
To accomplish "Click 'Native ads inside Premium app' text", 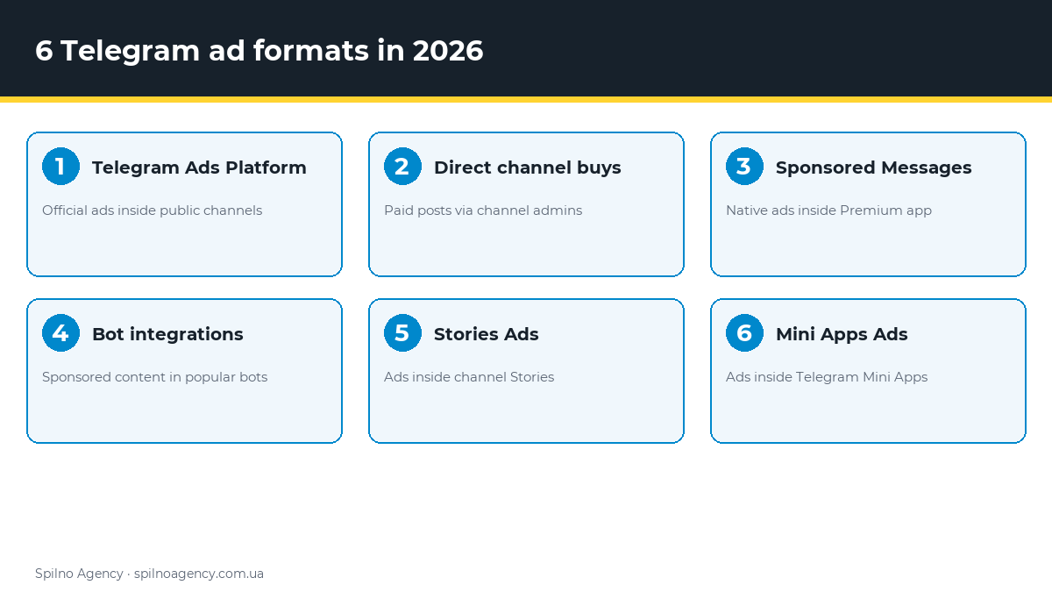I will [828, 210].
